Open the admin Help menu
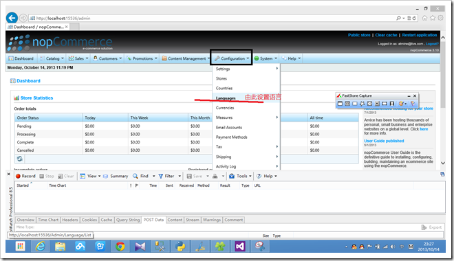The image size is (454, 261). [x=291, y=58]
